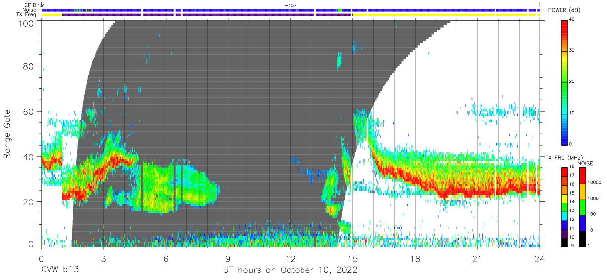
Task: Click the red 17–18 MHz TX FRQ swatch
Action: click(x=564, y=172)
